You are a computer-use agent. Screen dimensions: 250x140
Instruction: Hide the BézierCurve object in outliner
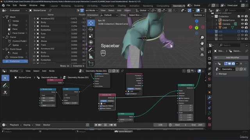click(242, 20)
